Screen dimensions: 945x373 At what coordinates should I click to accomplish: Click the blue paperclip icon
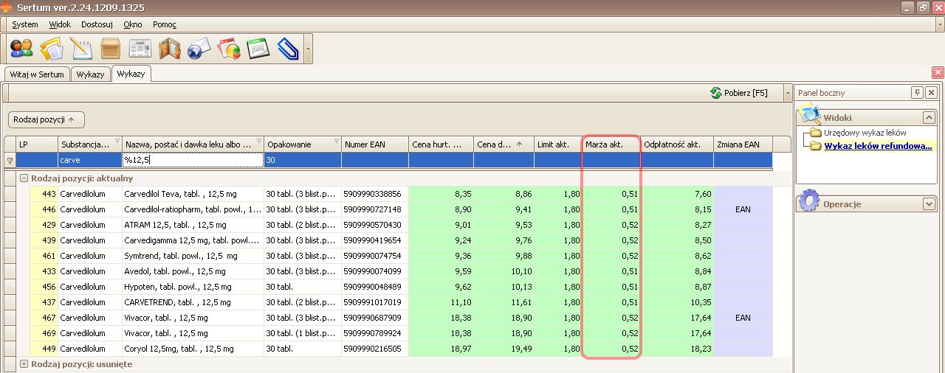point(287,49)
